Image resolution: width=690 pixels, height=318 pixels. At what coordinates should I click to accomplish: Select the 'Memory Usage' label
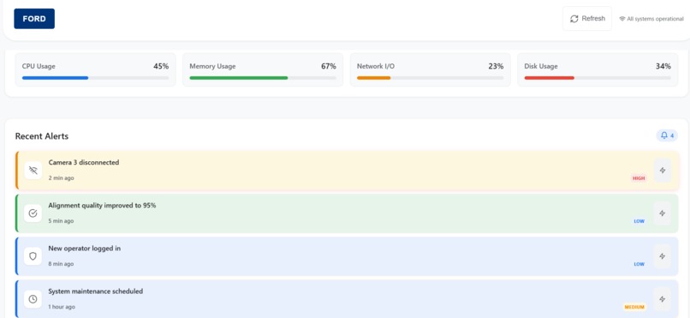pos(212,66)
